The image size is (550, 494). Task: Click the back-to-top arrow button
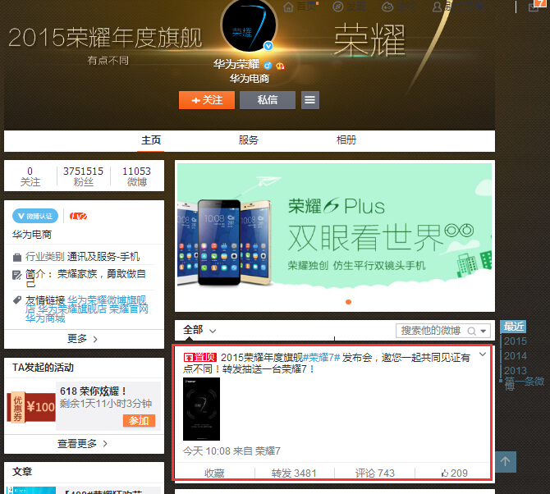pyautogui.click(x=506, y=462)
